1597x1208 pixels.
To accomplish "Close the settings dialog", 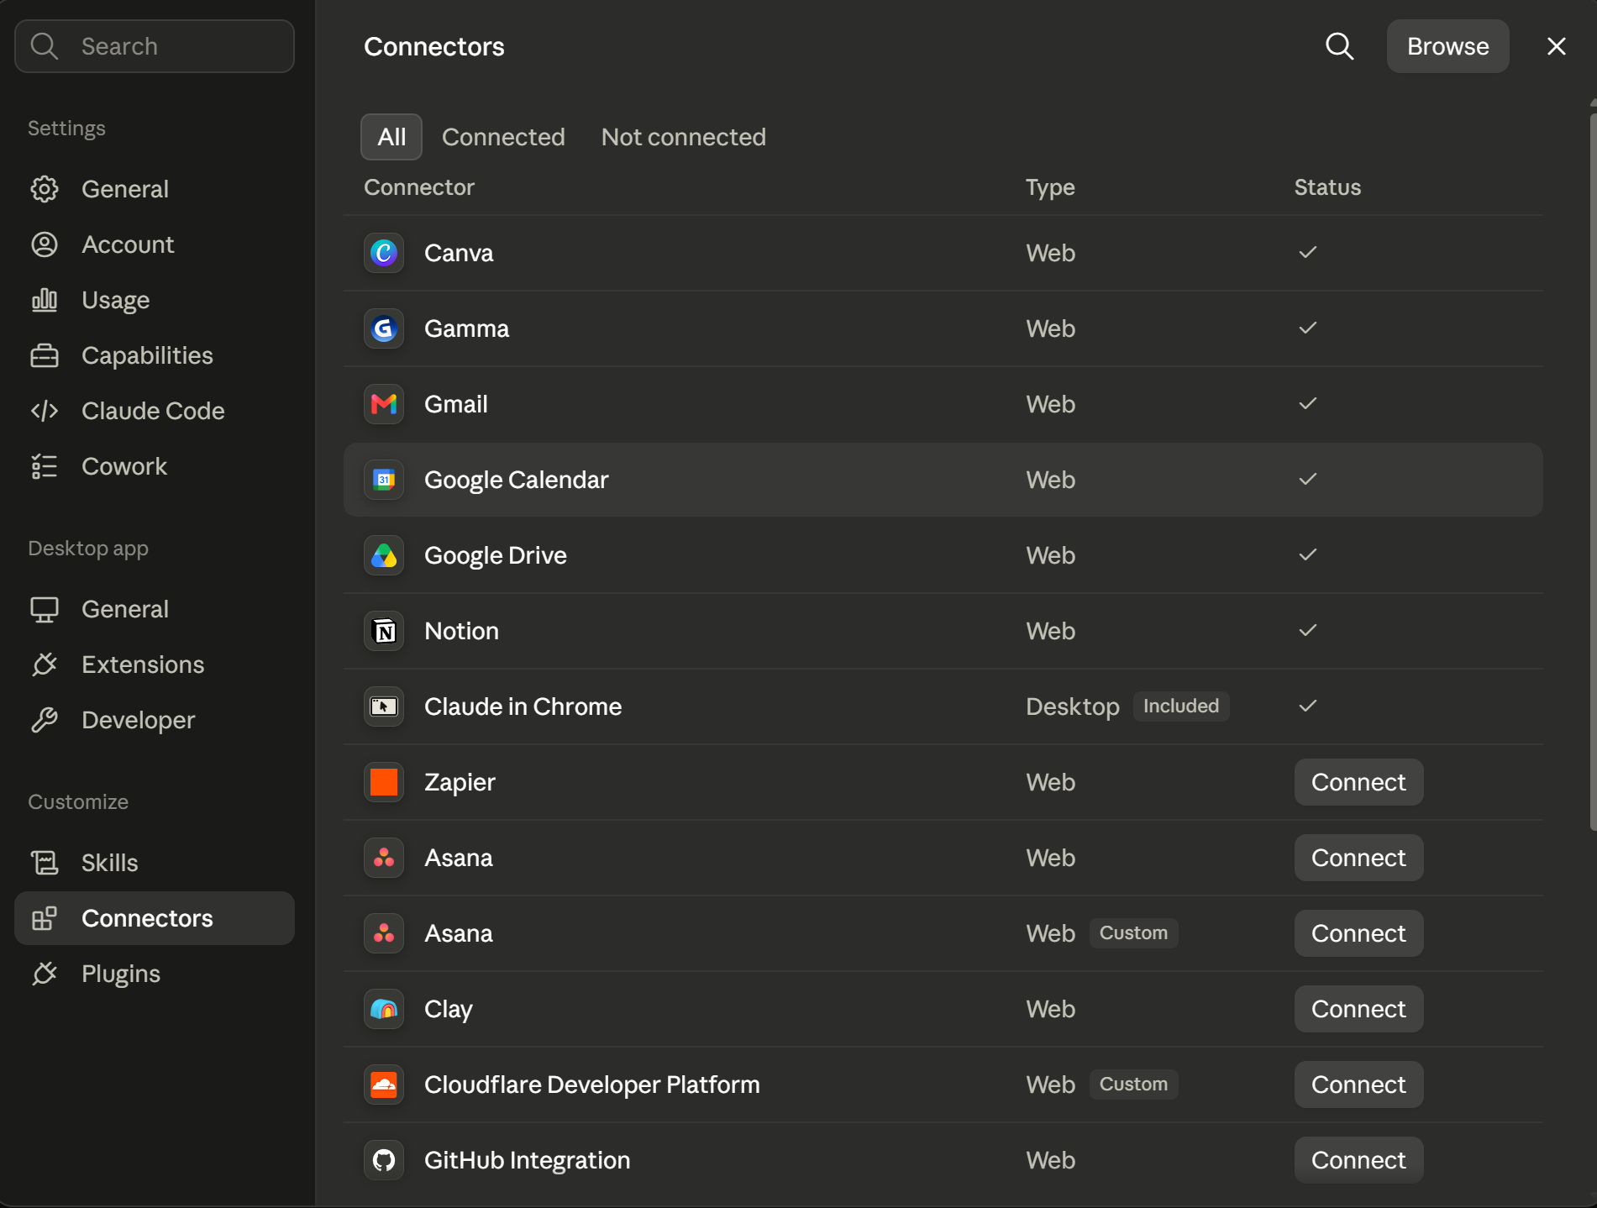I will 1557,46.
